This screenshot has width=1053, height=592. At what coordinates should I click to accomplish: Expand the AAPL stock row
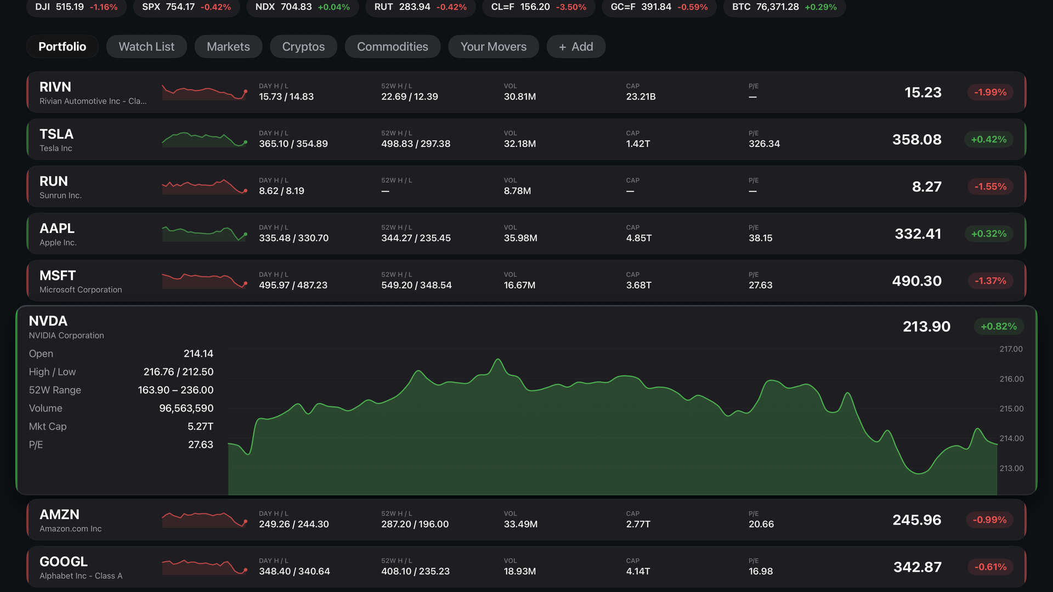click(x=526, y=234)
